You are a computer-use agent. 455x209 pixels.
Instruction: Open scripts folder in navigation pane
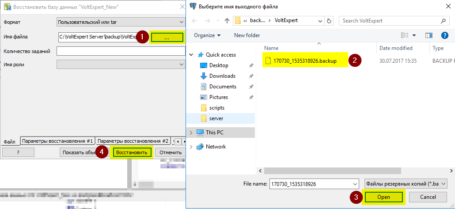coord(217,108)
